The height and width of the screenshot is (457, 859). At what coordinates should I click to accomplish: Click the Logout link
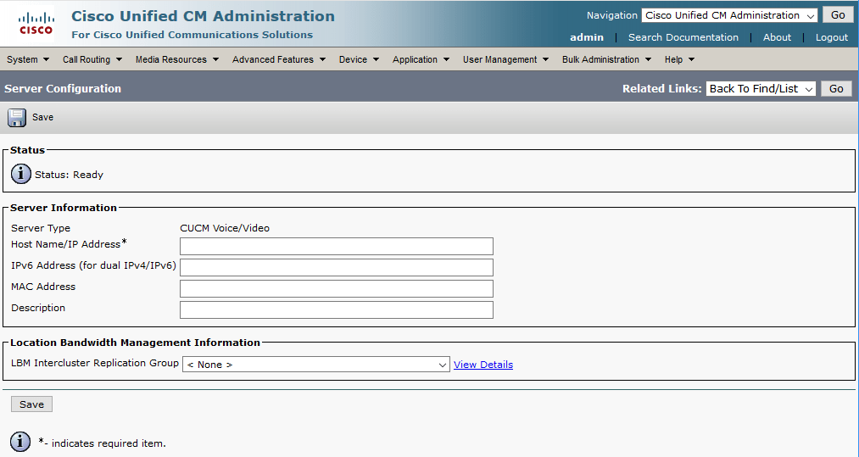(x=832, y=37)
